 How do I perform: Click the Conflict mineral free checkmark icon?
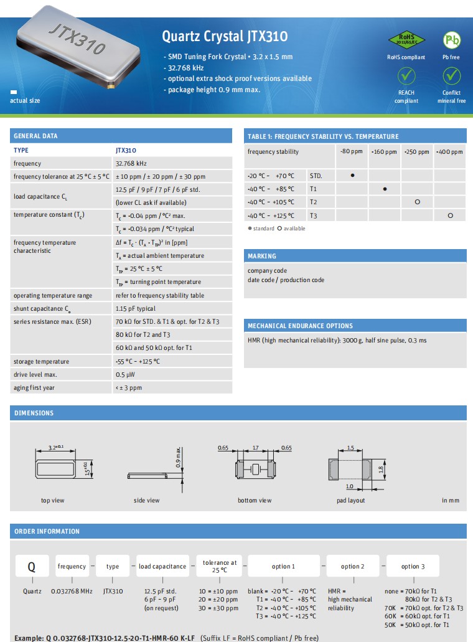(x=451, y=75)
